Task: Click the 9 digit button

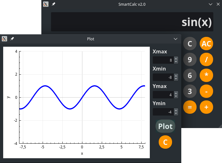Action: [190, 59]
